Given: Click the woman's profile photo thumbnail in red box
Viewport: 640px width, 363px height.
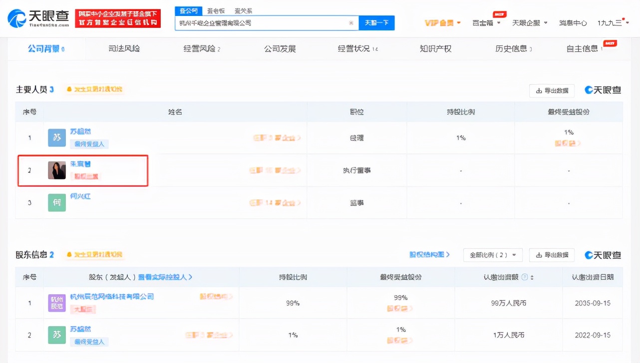Looking at the screenshot, I should (x=56, y=170).
